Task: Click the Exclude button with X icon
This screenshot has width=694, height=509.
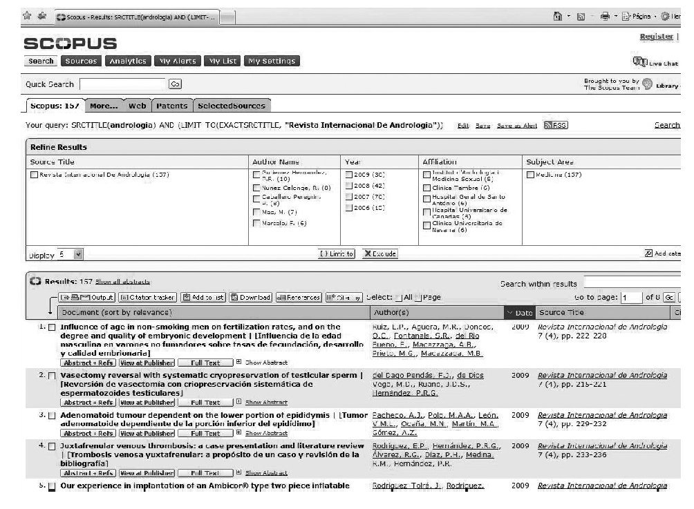Action: [x=379, y=253]
